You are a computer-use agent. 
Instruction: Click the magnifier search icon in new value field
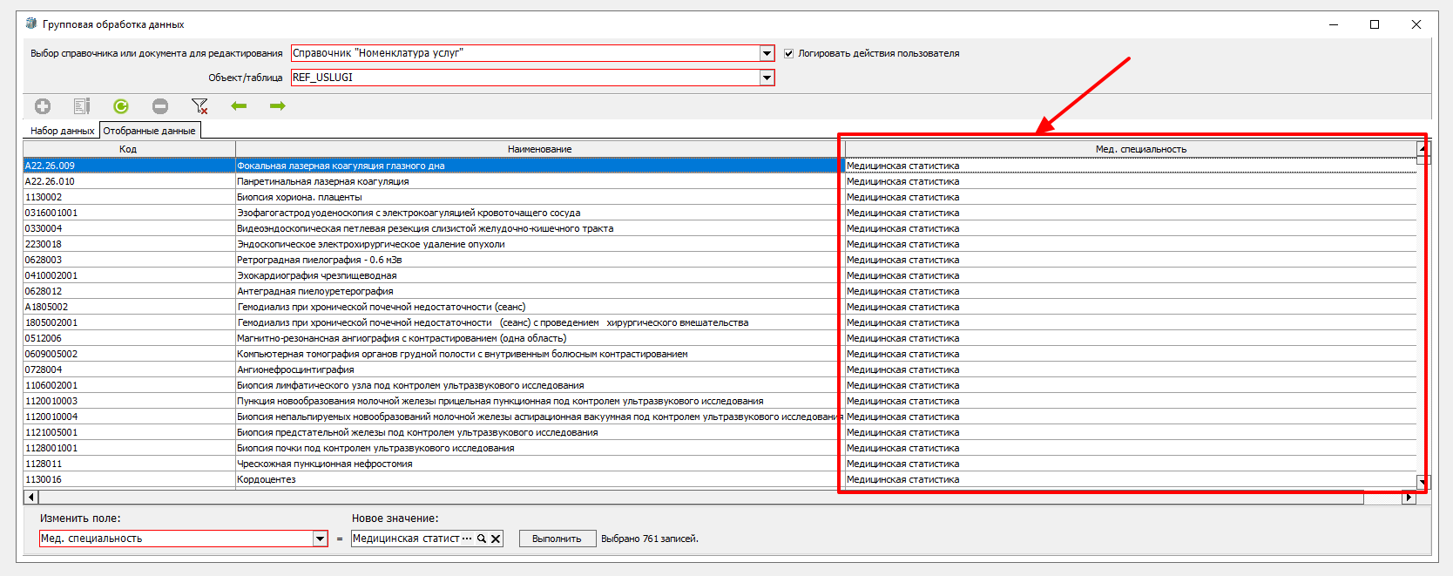click(x=481, y=539)
